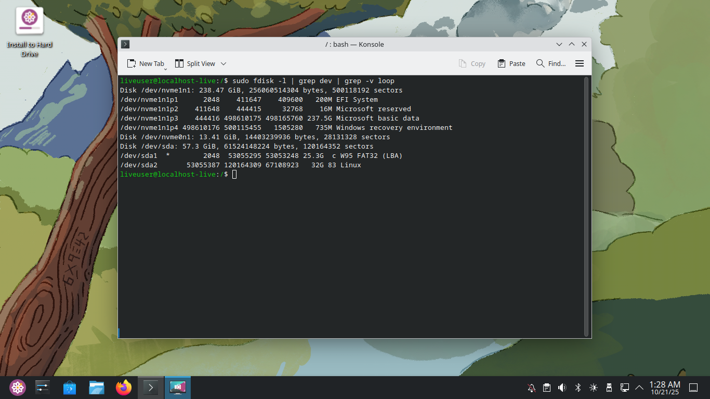Open Bluetooth settings in system tray

point(577,388)
